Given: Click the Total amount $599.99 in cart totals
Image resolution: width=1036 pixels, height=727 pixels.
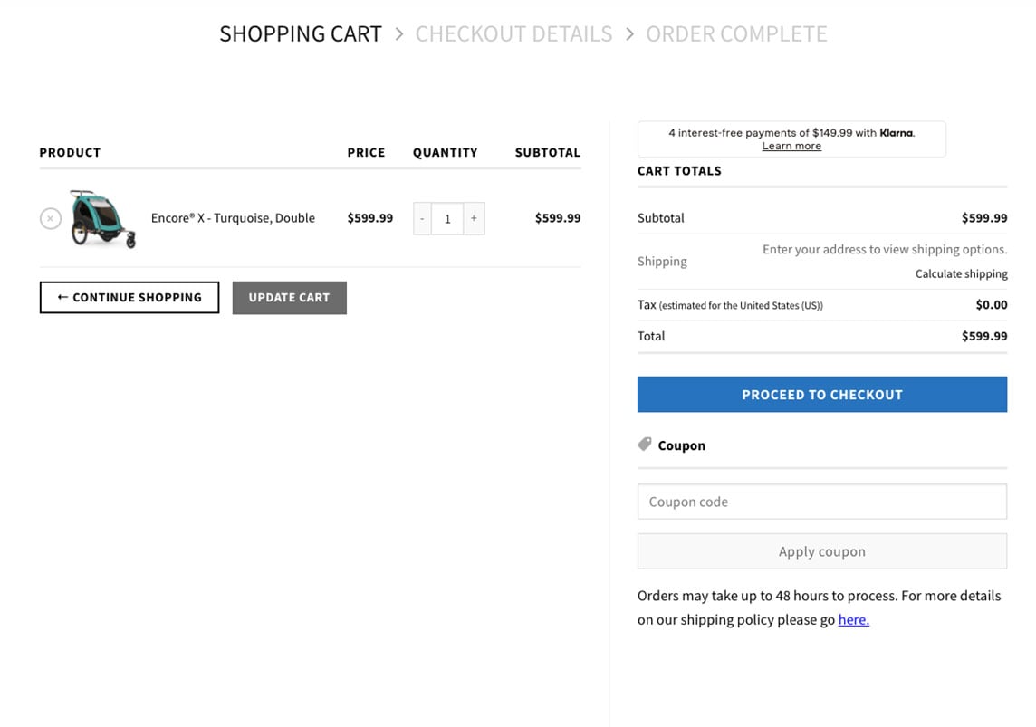Looking at the screenshot, I should pyautogui.click(x=984, y=336).
